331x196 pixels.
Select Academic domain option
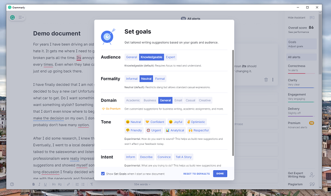[133, 100]
